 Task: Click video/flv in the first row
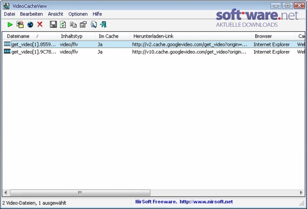tap(69, 44)
